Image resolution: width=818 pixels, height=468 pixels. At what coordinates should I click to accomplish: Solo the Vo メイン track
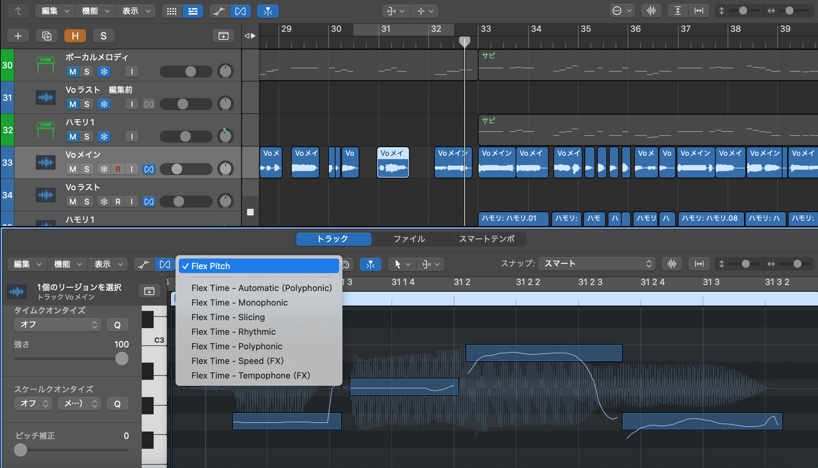click(x=87, y=169)
